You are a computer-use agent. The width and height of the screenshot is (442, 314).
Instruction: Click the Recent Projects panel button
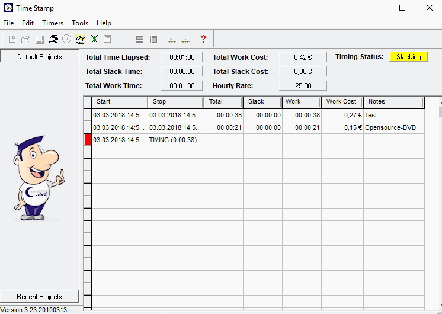(40, 297)
